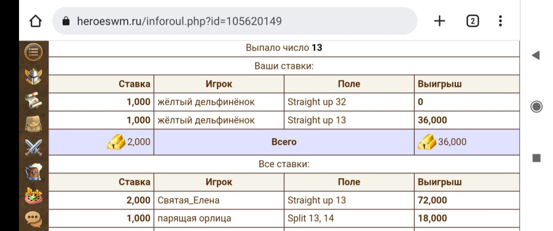Tap the Android back navigation button

point(536,55)
